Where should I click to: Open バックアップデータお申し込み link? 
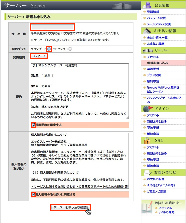click(x=164, y=100)
